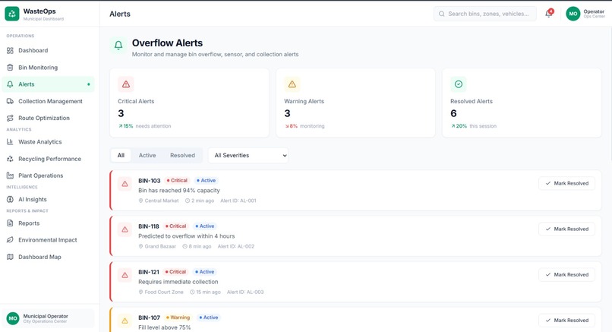The height and width of the screenshot is (332, 612).
Task: Click the Recycling Performance icon
Action: [x=10, y=159]
